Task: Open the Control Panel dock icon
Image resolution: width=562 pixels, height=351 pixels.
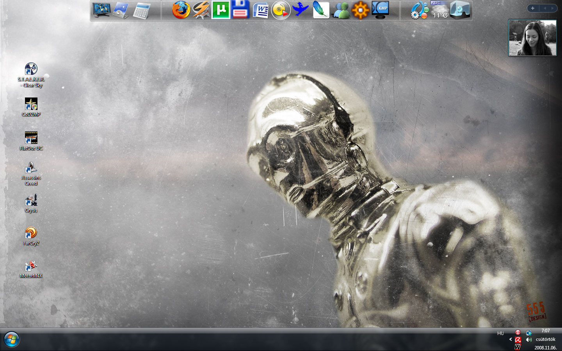Action: click(x=121, y=11)
